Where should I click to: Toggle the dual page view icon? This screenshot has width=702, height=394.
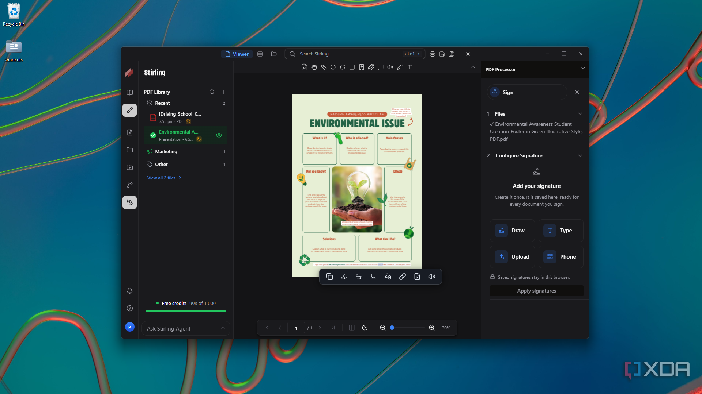pos(352,328)
